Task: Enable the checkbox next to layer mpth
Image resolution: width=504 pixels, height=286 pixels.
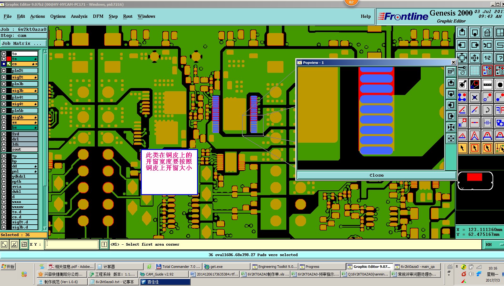Action: point(4,181)
